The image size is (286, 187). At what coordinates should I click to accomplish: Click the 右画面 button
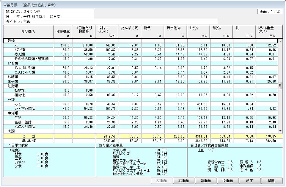click(x=183, y=181)
